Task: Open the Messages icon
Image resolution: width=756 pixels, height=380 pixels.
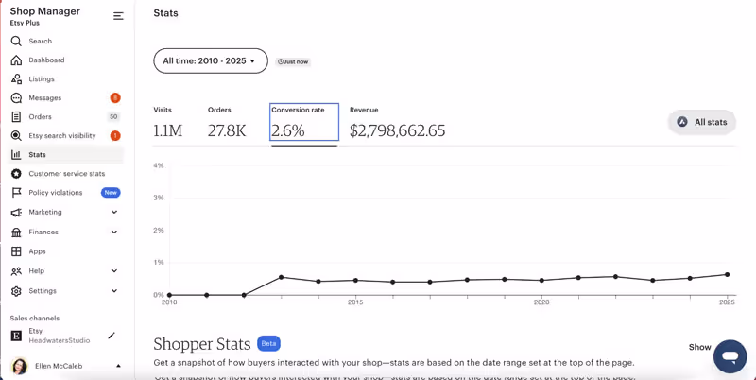Action: 16,98
